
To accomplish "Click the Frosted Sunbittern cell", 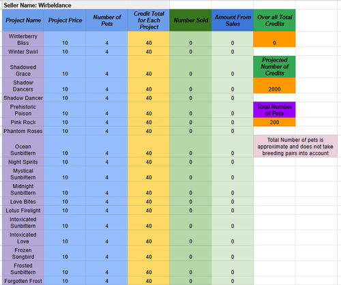I will (23, 269).
